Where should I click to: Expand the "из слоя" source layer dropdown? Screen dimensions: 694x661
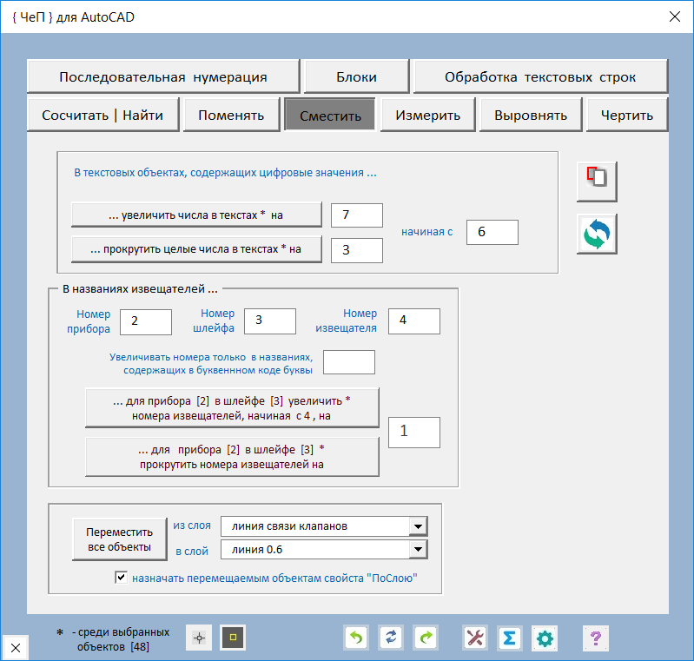pos(418,526)
